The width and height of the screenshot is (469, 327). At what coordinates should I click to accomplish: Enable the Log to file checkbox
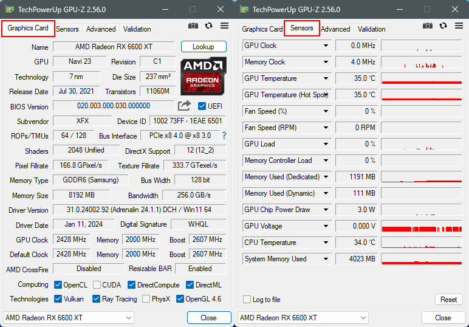[247, 300]
